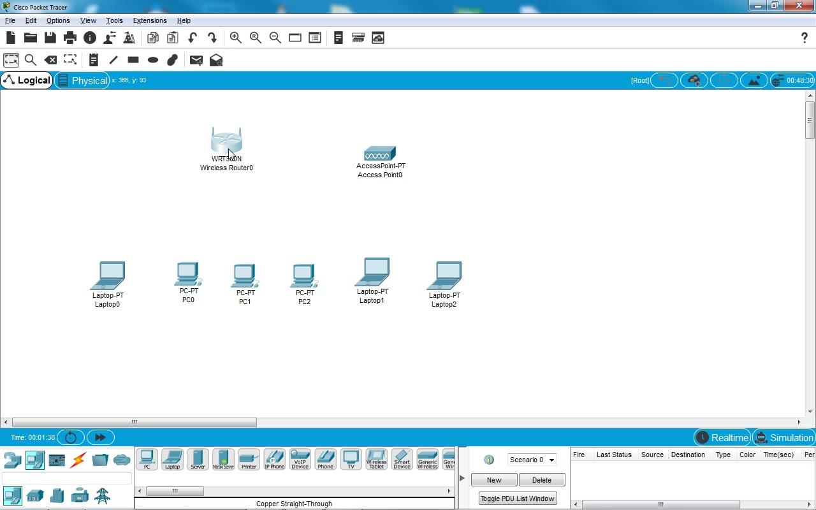Click Toggle PDU List Window button

point(517,499)
